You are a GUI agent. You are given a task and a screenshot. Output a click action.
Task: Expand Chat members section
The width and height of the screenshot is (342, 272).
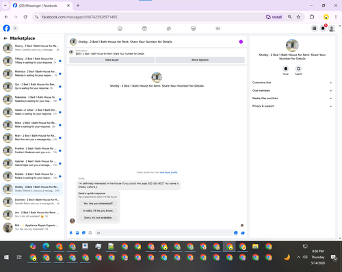292,91
